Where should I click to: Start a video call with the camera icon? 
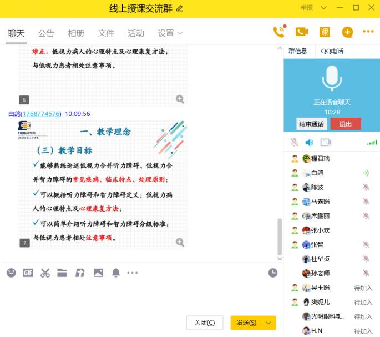tap(301, 32)
